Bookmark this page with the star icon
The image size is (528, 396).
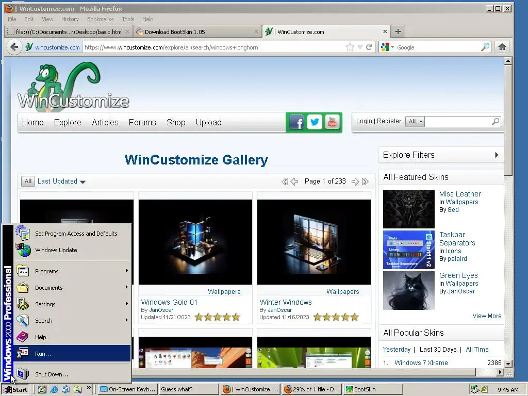350,47
